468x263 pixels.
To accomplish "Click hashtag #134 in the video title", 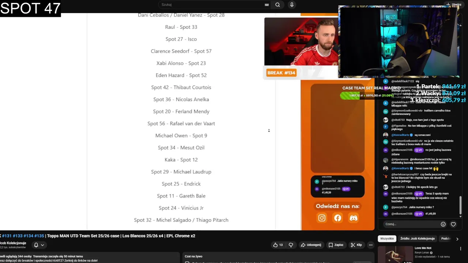I will point(28,236).
